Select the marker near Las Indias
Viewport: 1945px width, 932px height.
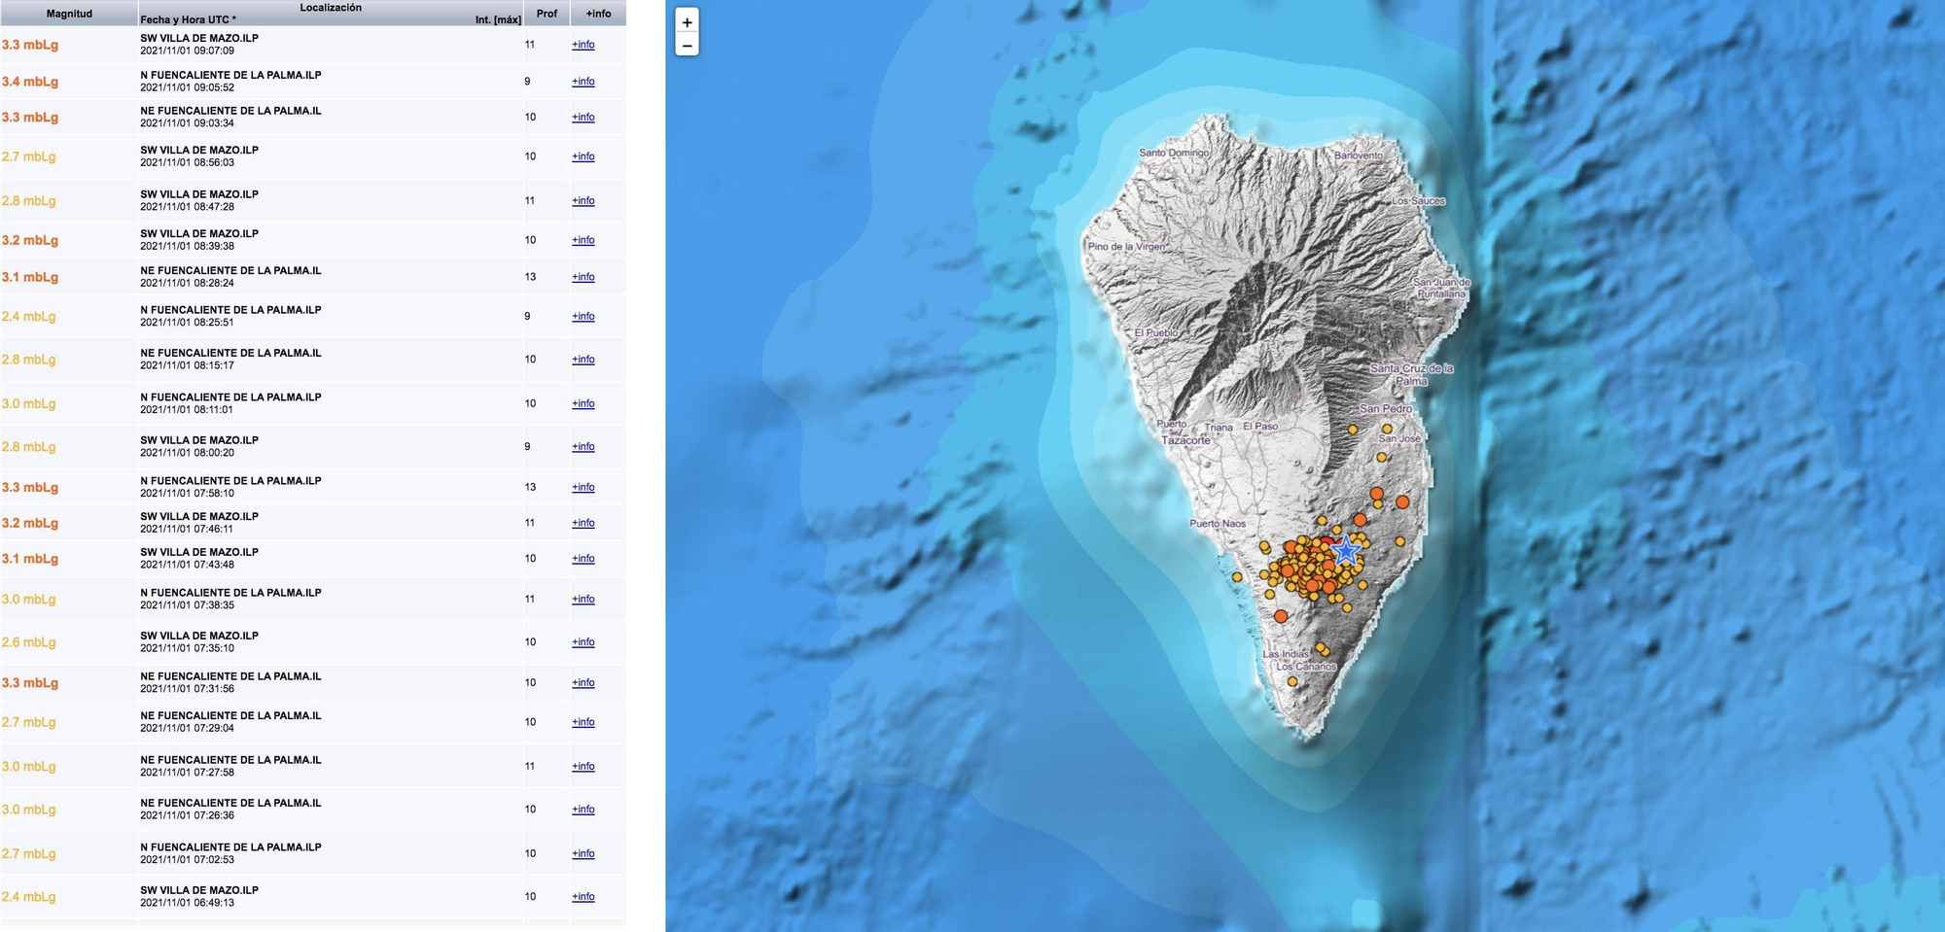(x=1321, y=647)
